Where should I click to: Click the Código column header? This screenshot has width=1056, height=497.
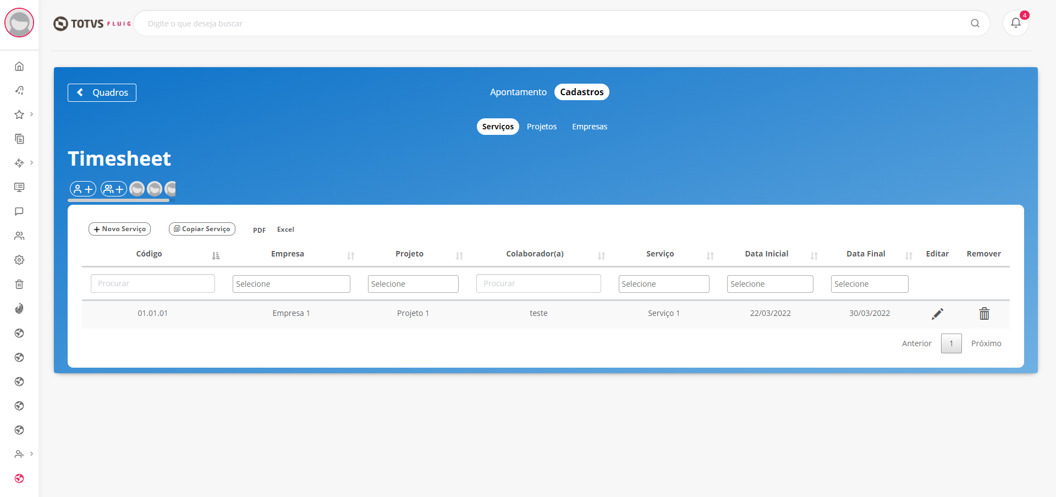pos(149,254)
